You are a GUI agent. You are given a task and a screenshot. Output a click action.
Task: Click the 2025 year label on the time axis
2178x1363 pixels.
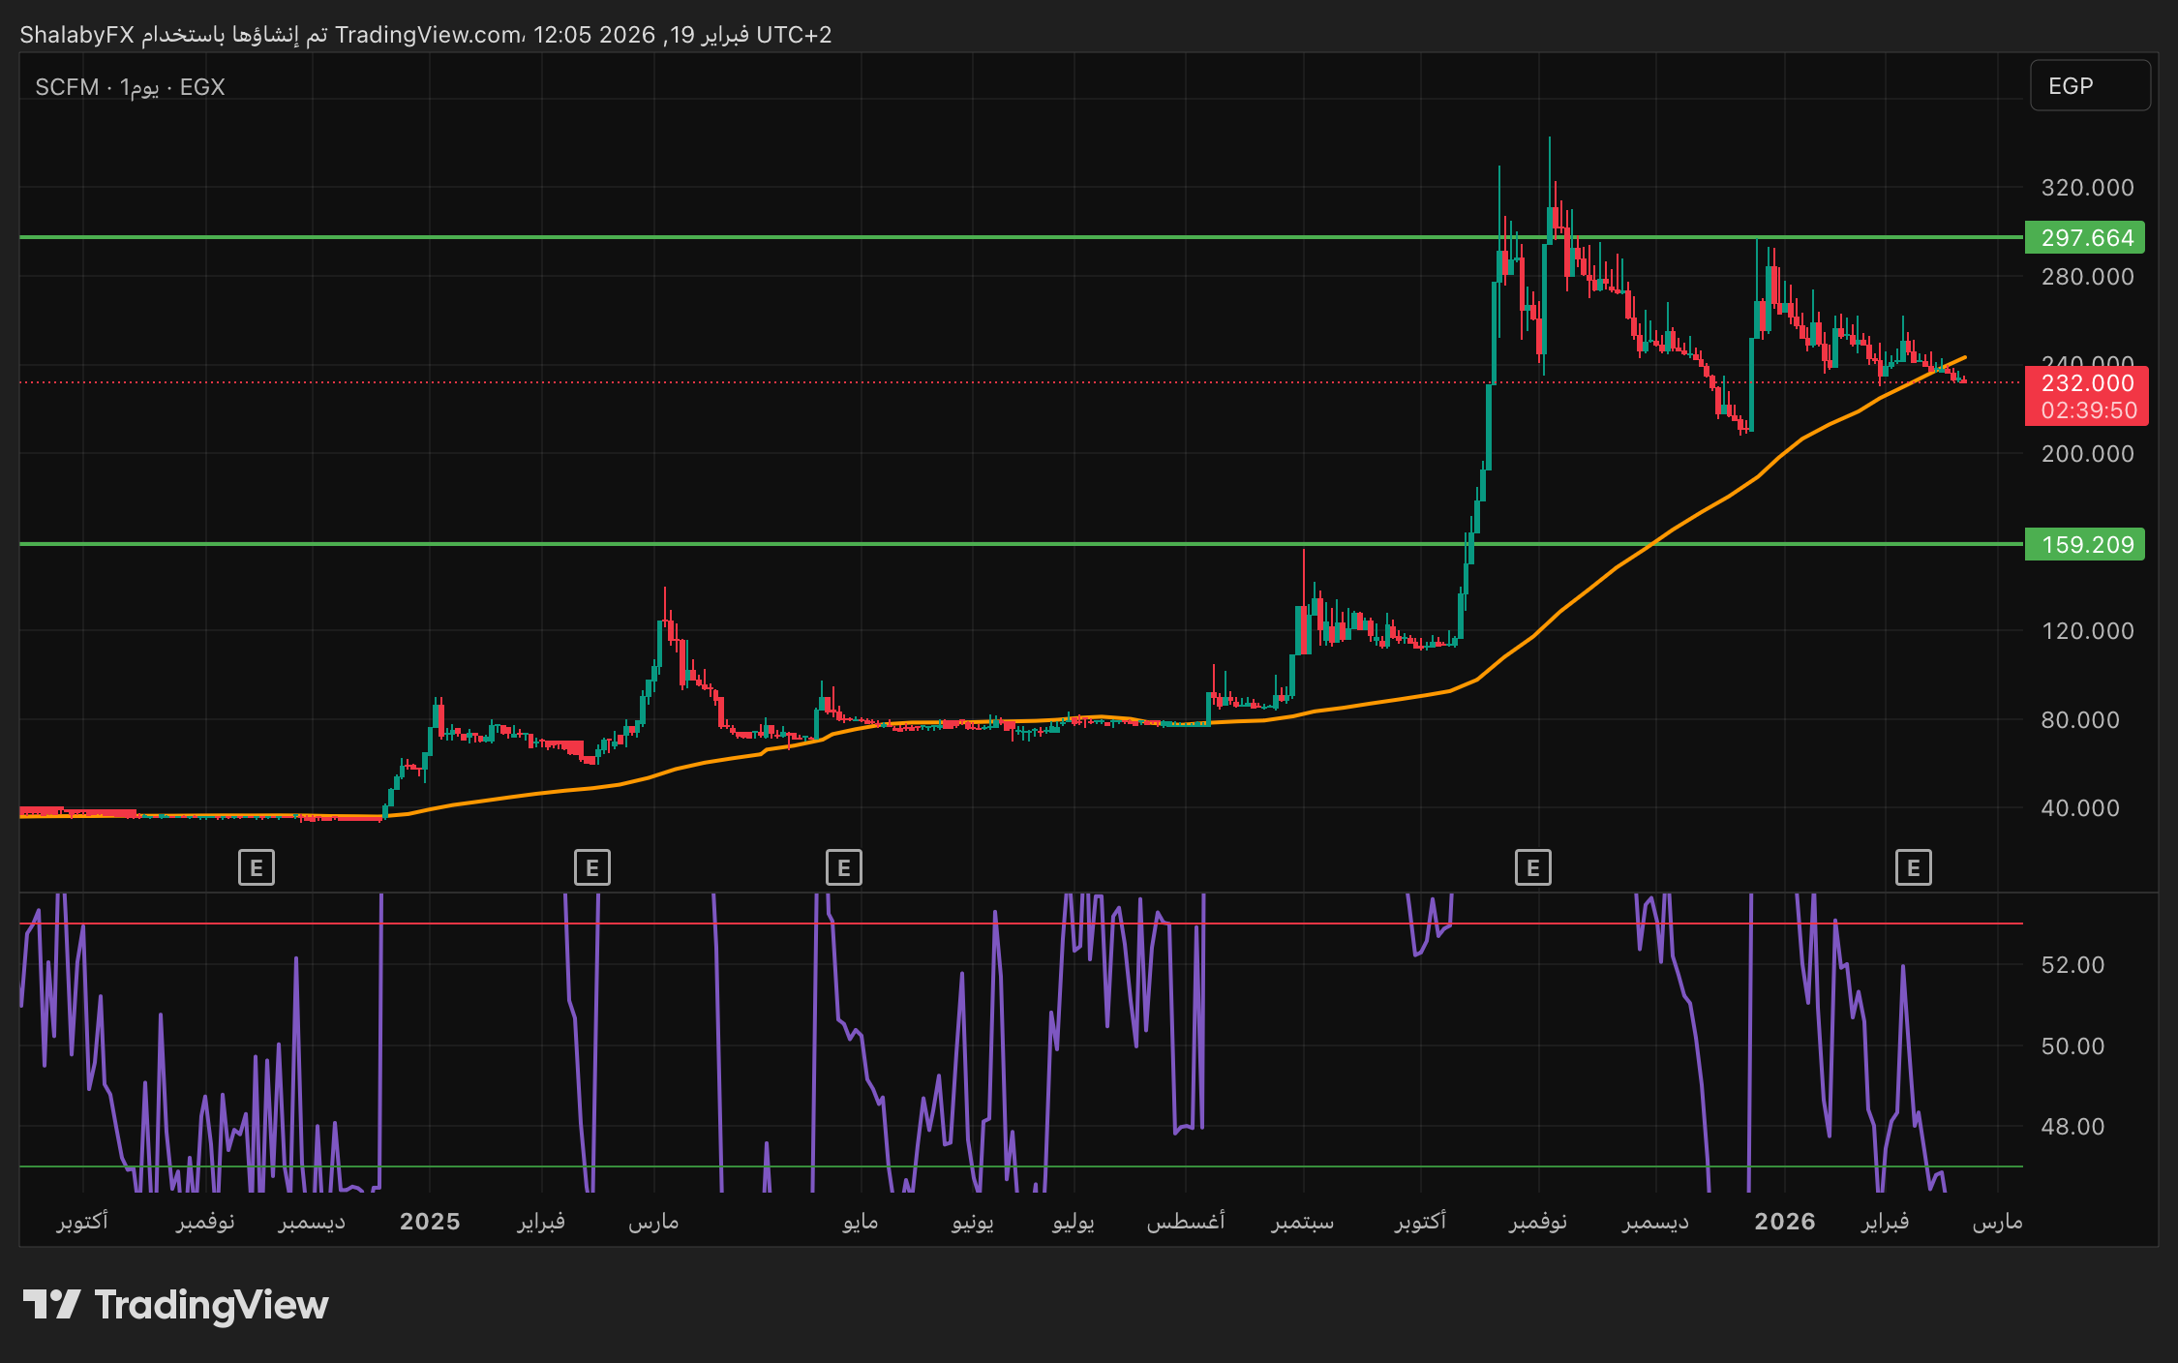point(430,1222)
